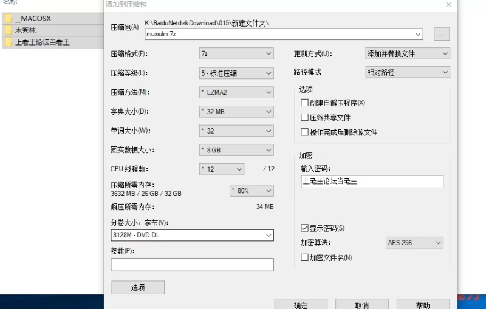
Task: Open 压缩格式 dropdown showing 7z
Action: tap(236, 53)
